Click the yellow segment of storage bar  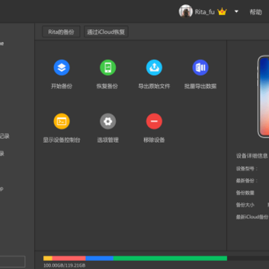48,259
